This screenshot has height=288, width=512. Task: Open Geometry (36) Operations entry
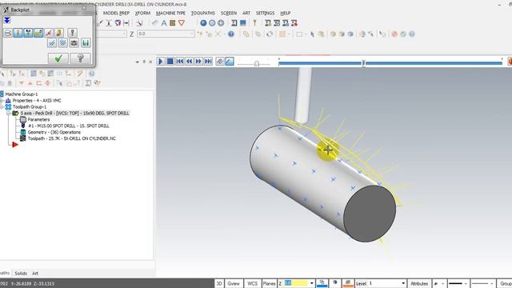[54, 132]
